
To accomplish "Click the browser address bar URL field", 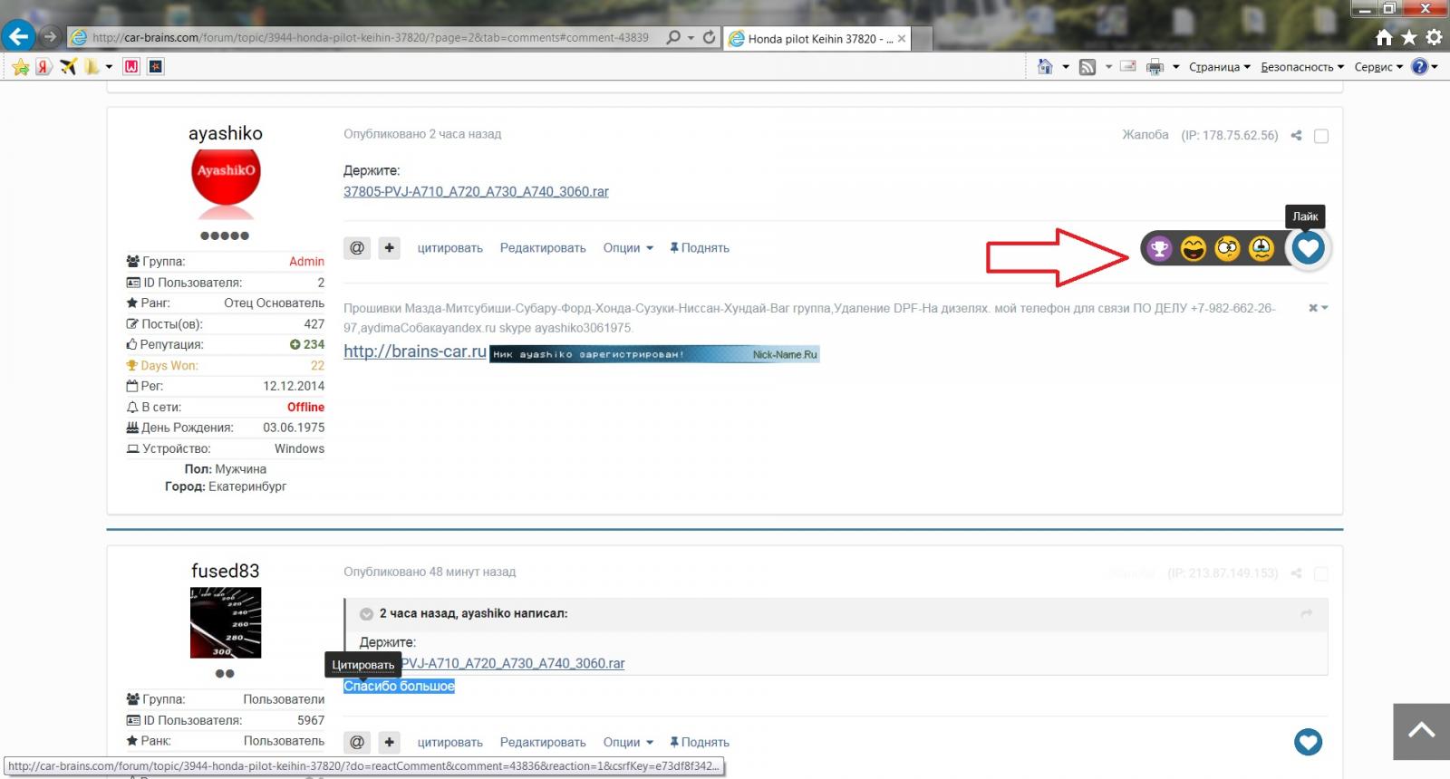I will coord(370,38).
